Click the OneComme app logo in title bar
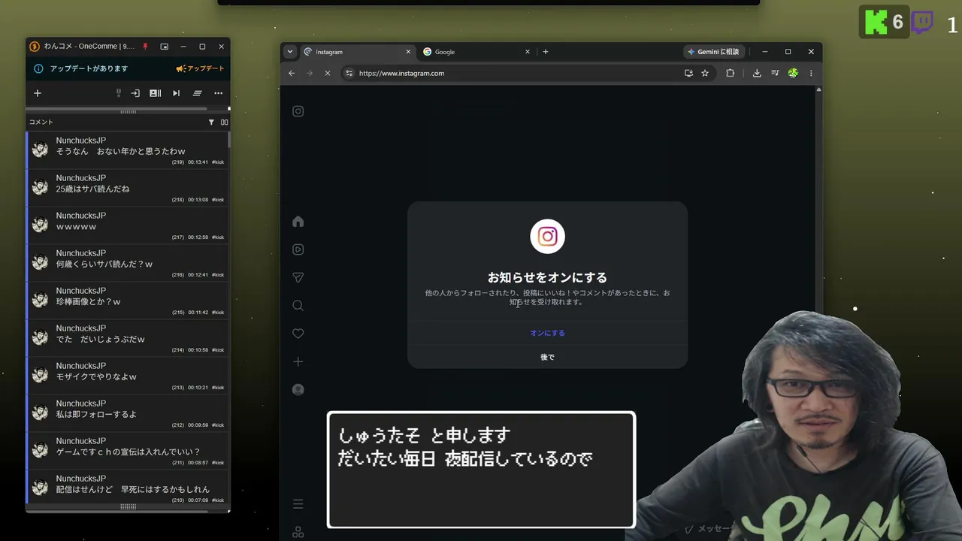Viewport: 962px width, 541px height. click(35, 47)
